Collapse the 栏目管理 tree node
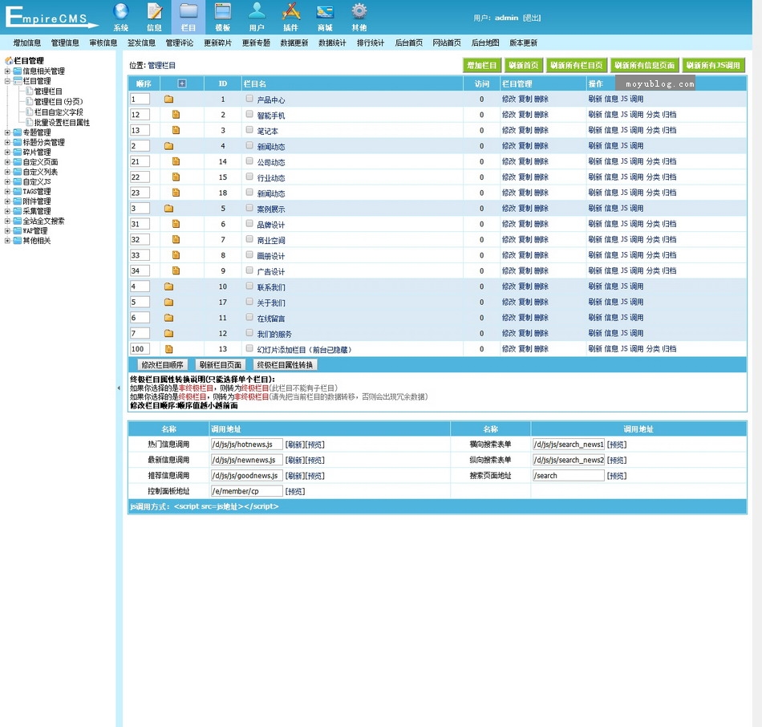Image resolution: width=762 pixels, height=727 pixels. (x=7, y=81)
